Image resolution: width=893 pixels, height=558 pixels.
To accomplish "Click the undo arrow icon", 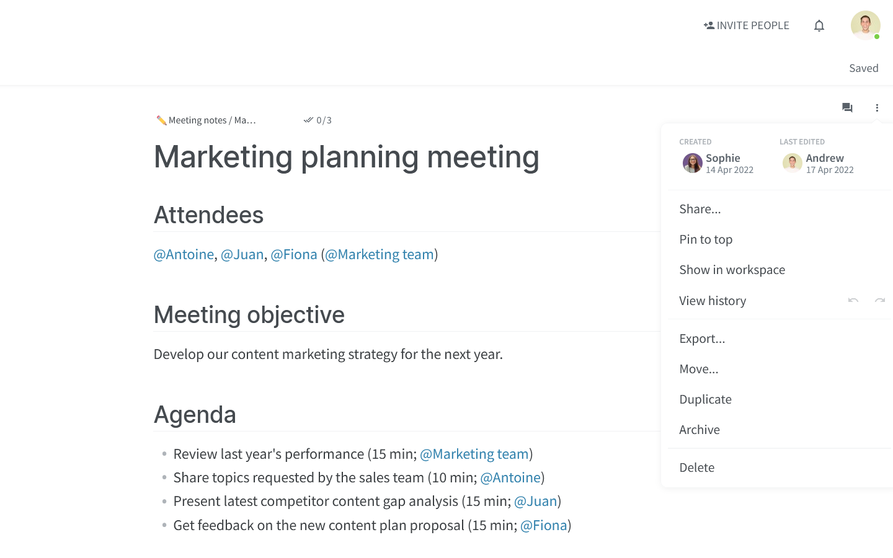I will click(853, 301).
